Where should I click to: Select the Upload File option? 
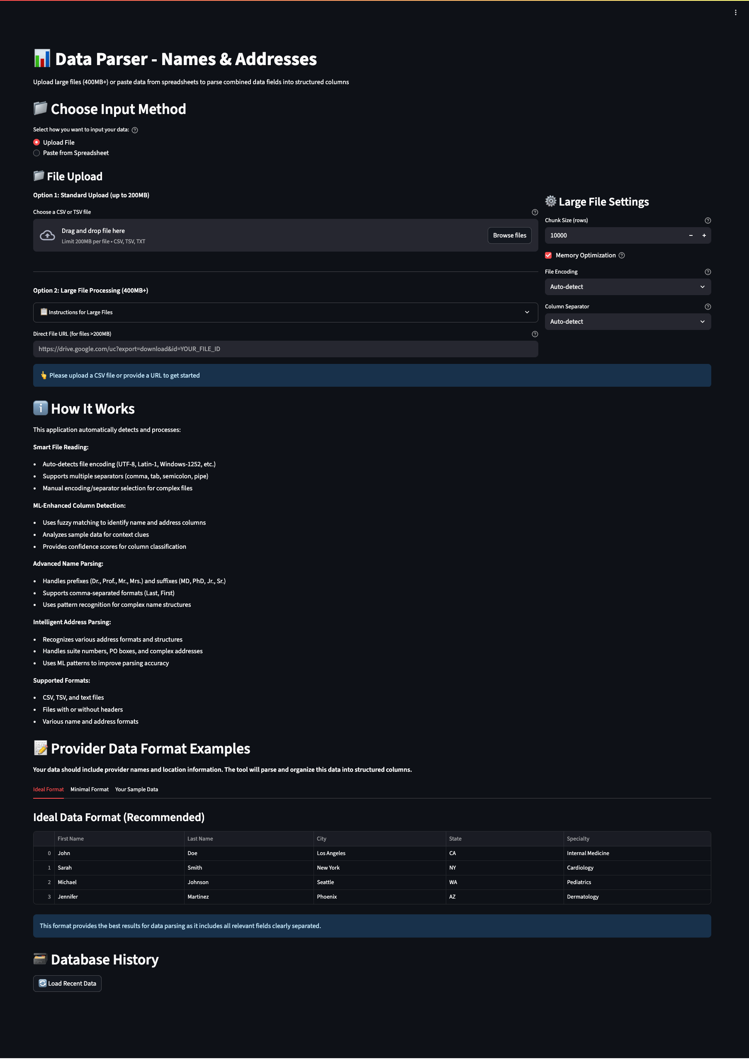[36, 142]
